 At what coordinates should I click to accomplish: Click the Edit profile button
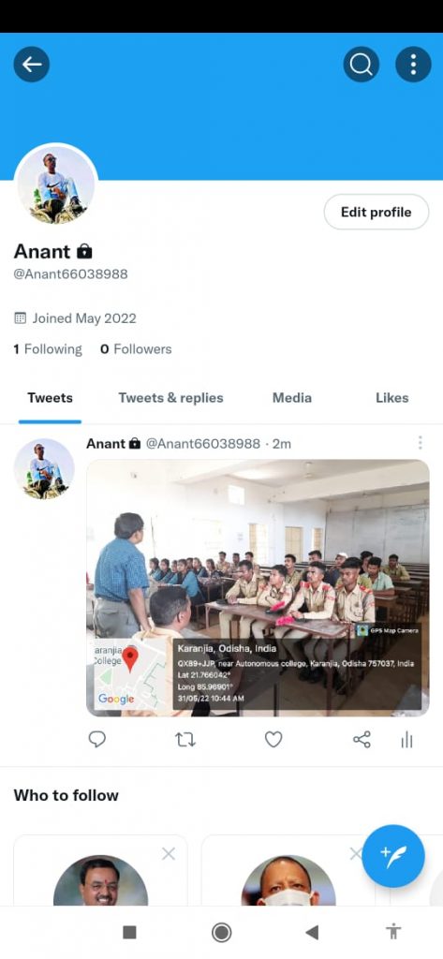pyautogui.click(x=377, y=213)
